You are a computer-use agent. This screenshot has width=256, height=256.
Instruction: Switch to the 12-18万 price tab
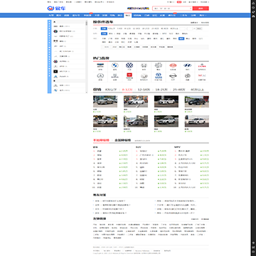point(144,90)
